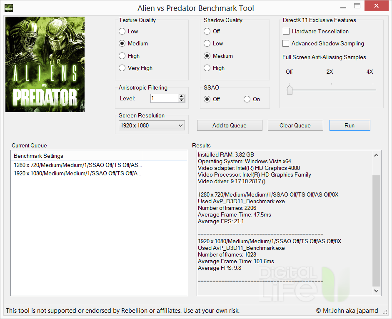Close the benchmark tool window

[376, 6]
